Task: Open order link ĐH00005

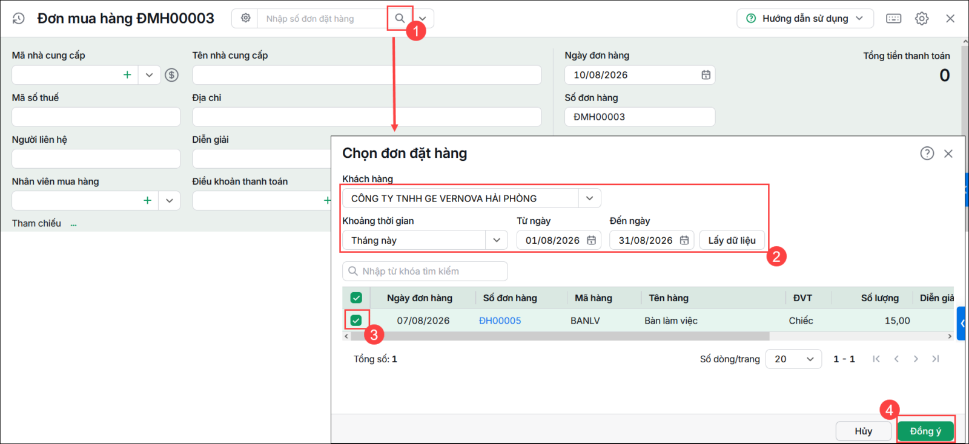Action: click(x=500, y=321)
